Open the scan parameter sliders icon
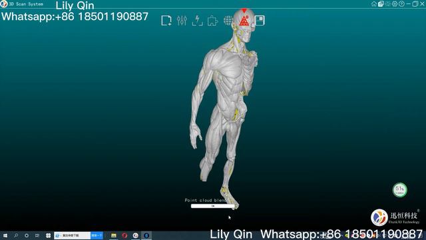Viewport: 426px width, 240px height. point(182,21)
